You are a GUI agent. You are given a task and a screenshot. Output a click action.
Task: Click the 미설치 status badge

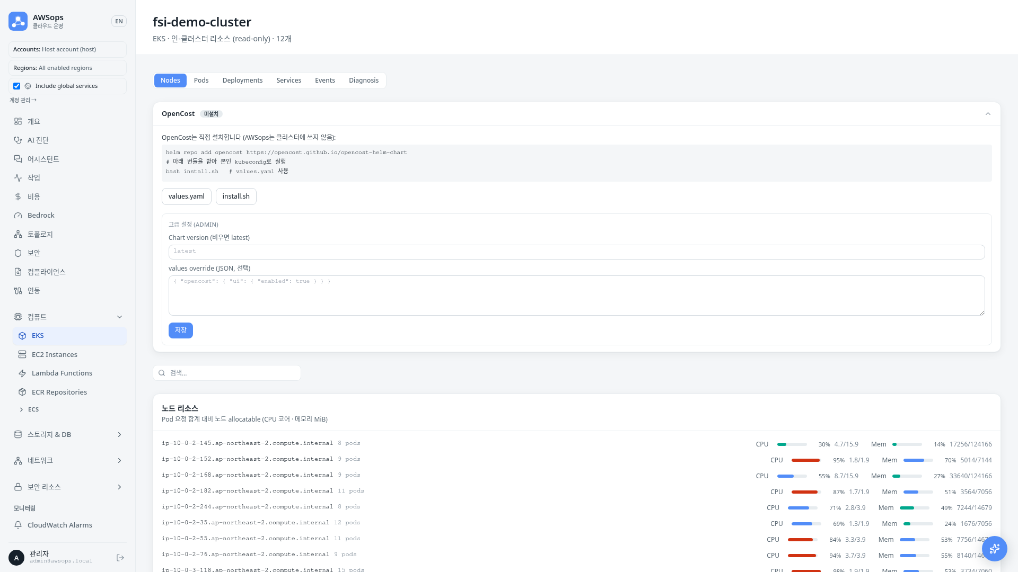click(x=211, y=114)
